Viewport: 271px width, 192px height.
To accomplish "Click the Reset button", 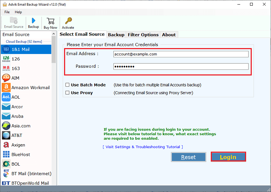I will pyautogui.click(x=188, y=157).
